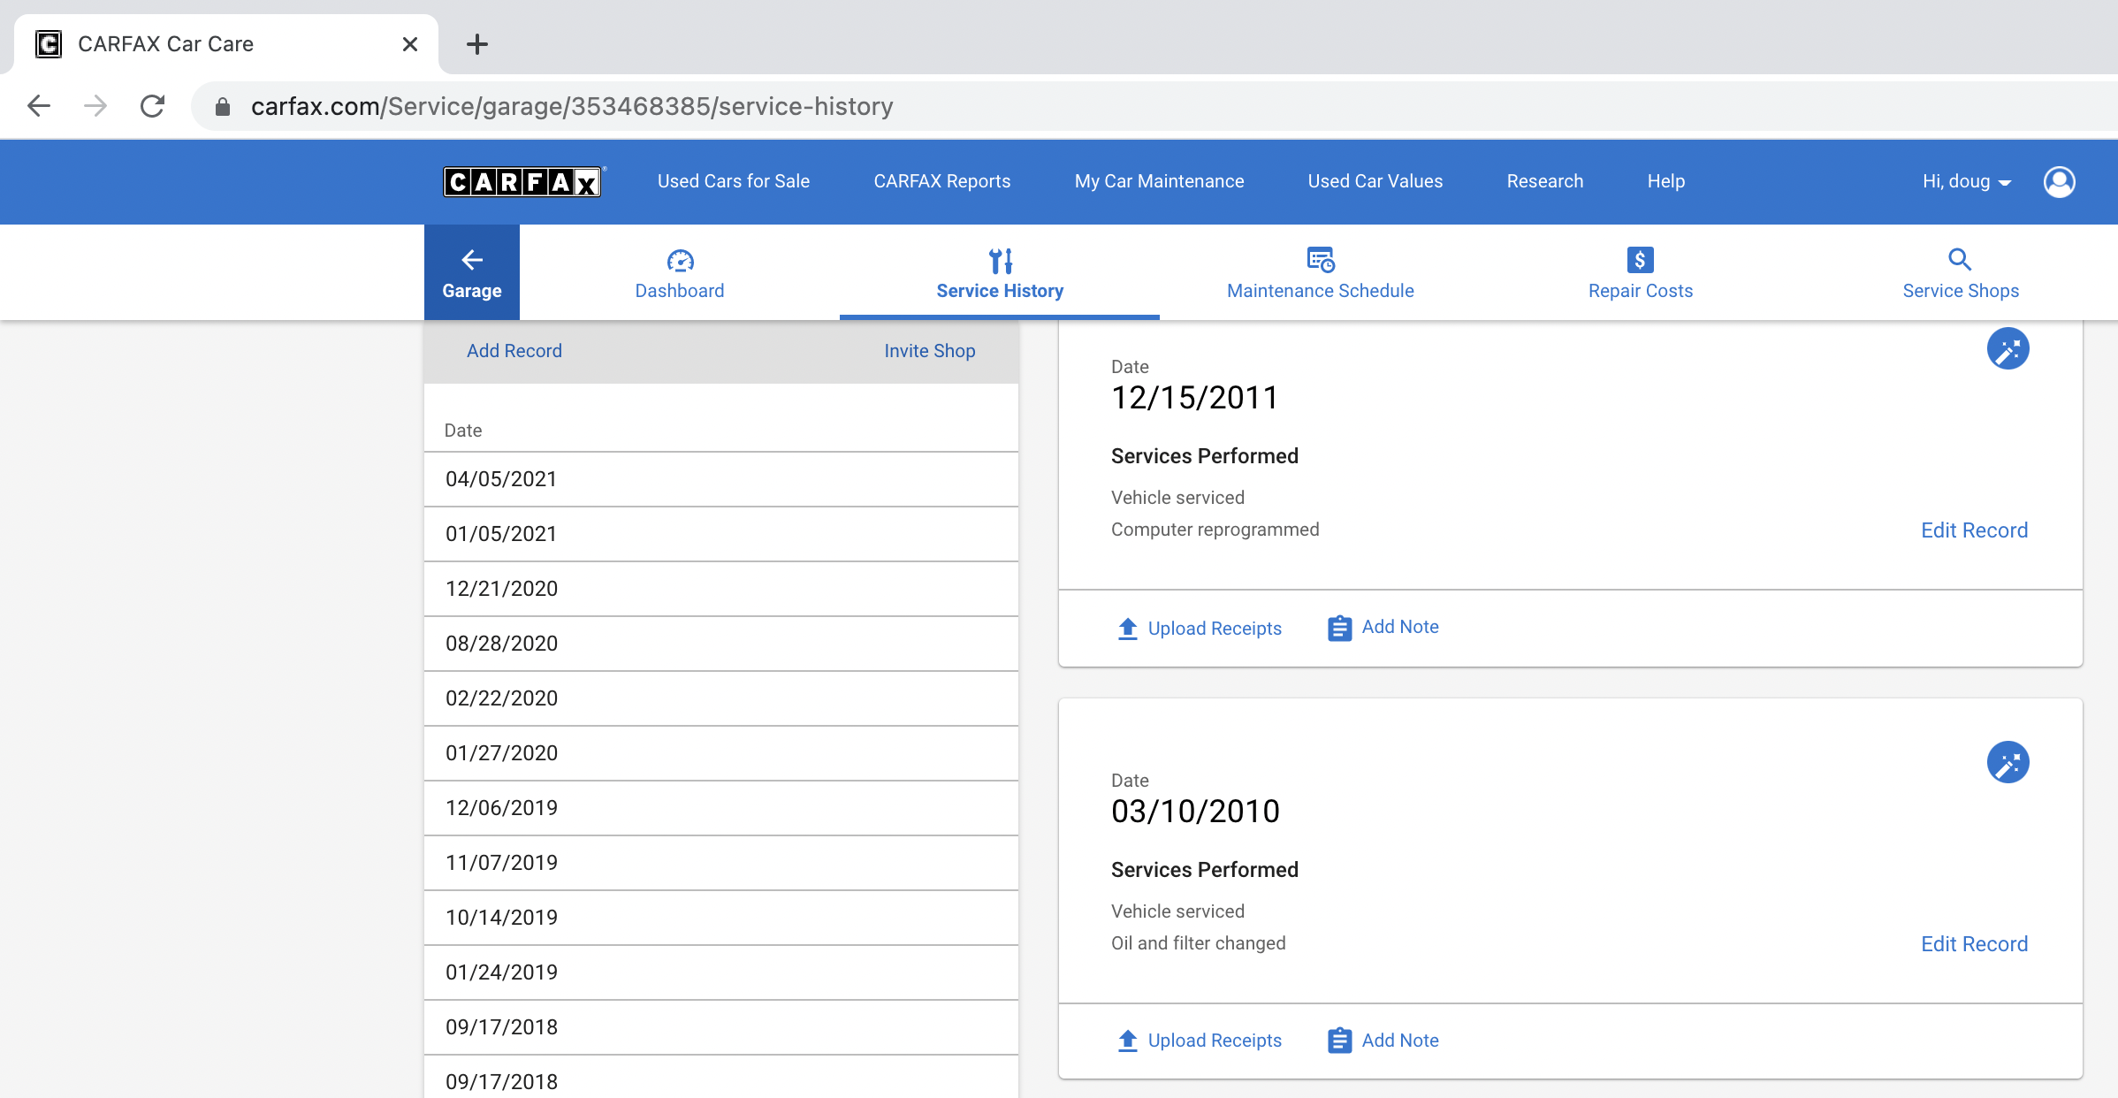Select the 02/22/2020 service date row

[x=721, y=698]
